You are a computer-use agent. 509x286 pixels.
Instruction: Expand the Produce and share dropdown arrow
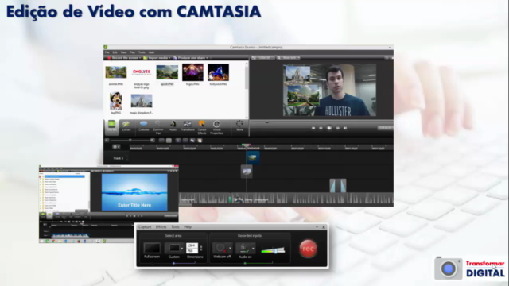[207, 58]
